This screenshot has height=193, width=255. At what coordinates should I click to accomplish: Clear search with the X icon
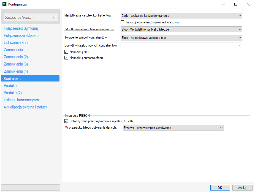[x=53, y=17]
